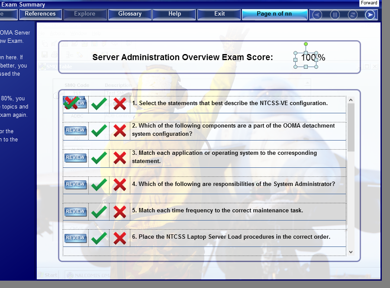Image resolution: width=390 pixels, height=288 pixels.
Task: Select question 2 text about OOMA detachment
Action: 233,130
